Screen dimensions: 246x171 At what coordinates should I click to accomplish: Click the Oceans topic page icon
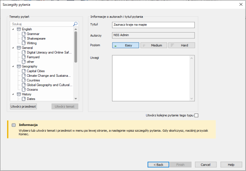coord(24,90)
